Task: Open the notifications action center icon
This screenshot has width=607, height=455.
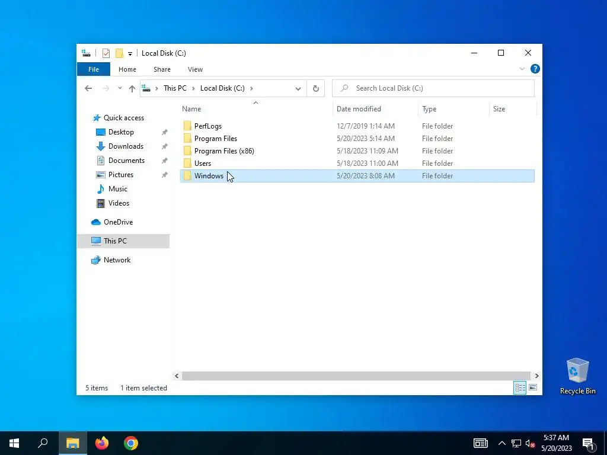Action: pyautogui.click(x=589, y=443)
